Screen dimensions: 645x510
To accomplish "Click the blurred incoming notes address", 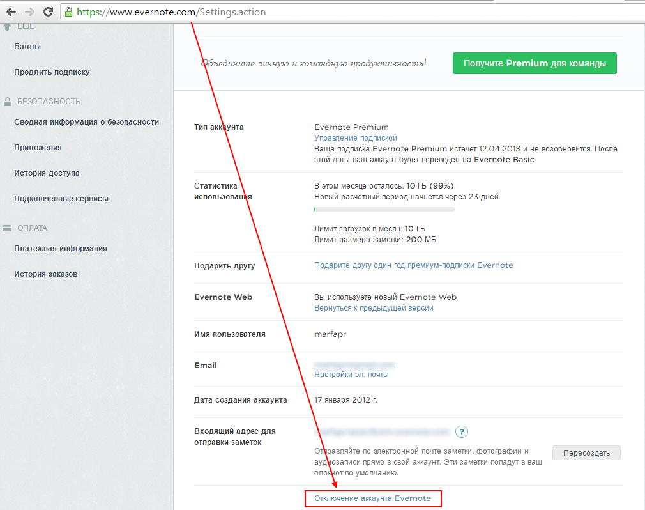I will pyautogui.click(x=383, y=432).
